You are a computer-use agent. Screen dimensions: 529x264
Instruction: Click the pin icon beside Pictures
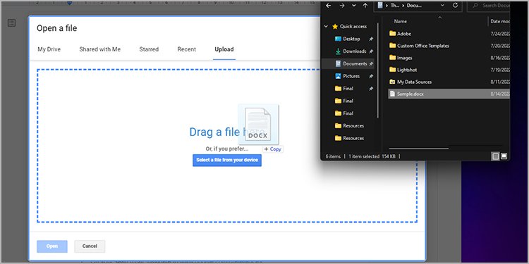(x=371, y=77)
